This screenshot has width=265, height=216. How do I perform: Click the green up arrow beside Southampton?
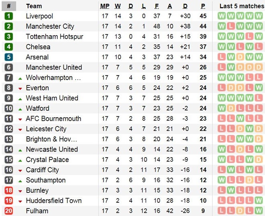point(20,180)
